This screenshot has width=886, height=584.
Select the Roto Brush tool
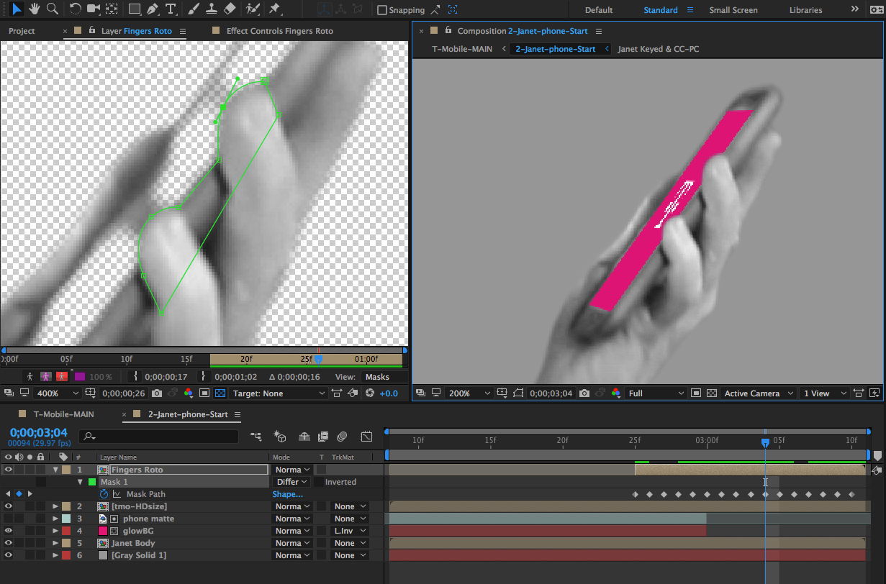pos(252,9)
